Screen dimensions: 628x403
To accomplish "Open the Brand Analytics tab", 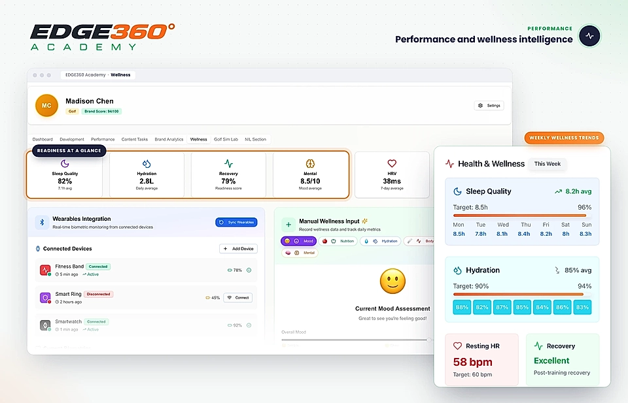I will coord(169,140).
